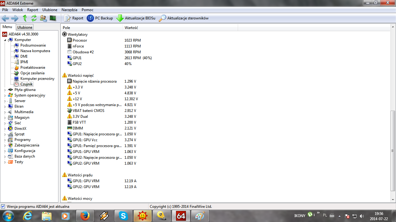Click the Programy node icon
Image resolution: width=396 pixels, height=222 pixels.
tap(11, 140)
